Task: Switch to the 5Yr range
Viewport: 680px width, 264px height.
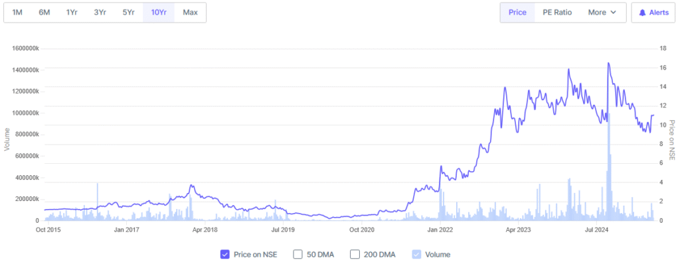Action: [x=128, y=13]
